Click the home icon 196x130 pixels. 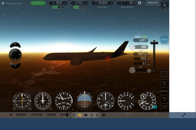pyautogui.click(x=3, y=3)
